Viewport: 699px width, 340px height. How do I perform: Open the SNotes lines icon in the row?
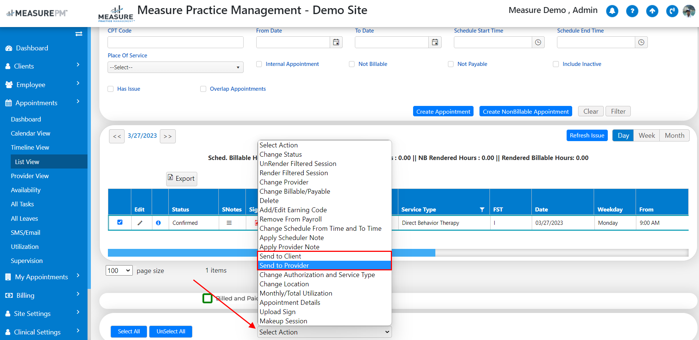229,223
